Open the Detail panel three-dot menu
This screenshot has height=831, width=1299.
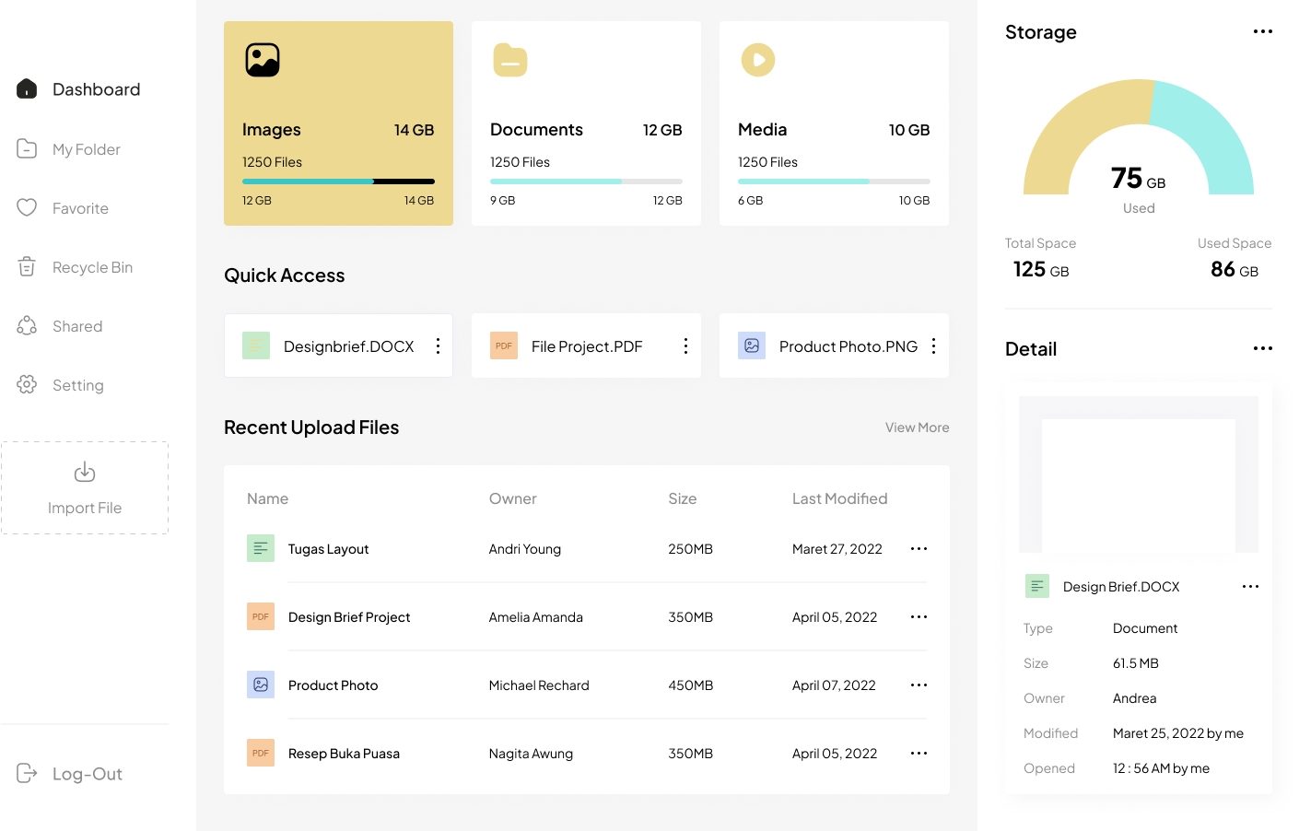[x=1262, y=348]
